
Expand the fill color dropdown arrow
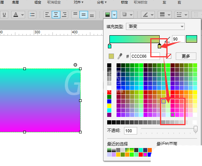pyautogui.click(x=114, y=15)
